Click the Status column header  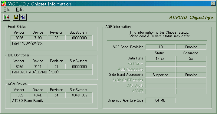(x=160, y=53)
